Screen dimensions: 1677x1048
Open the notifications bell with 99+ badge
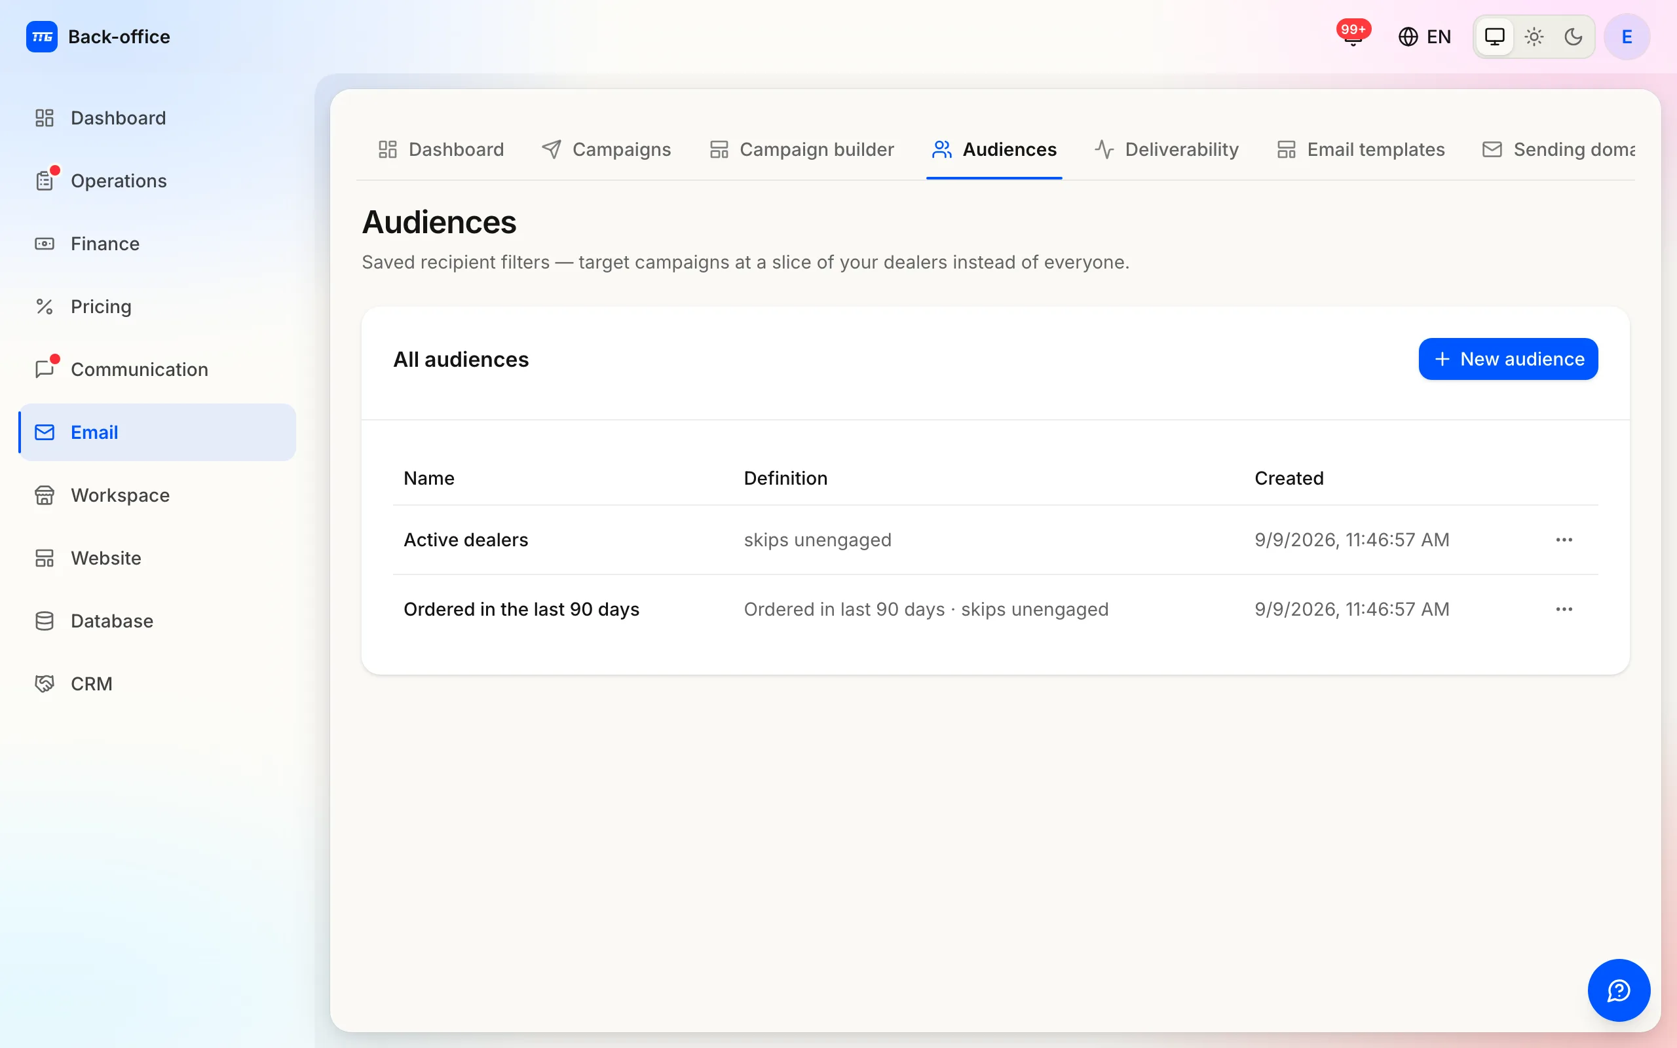tap(1353, 35)
